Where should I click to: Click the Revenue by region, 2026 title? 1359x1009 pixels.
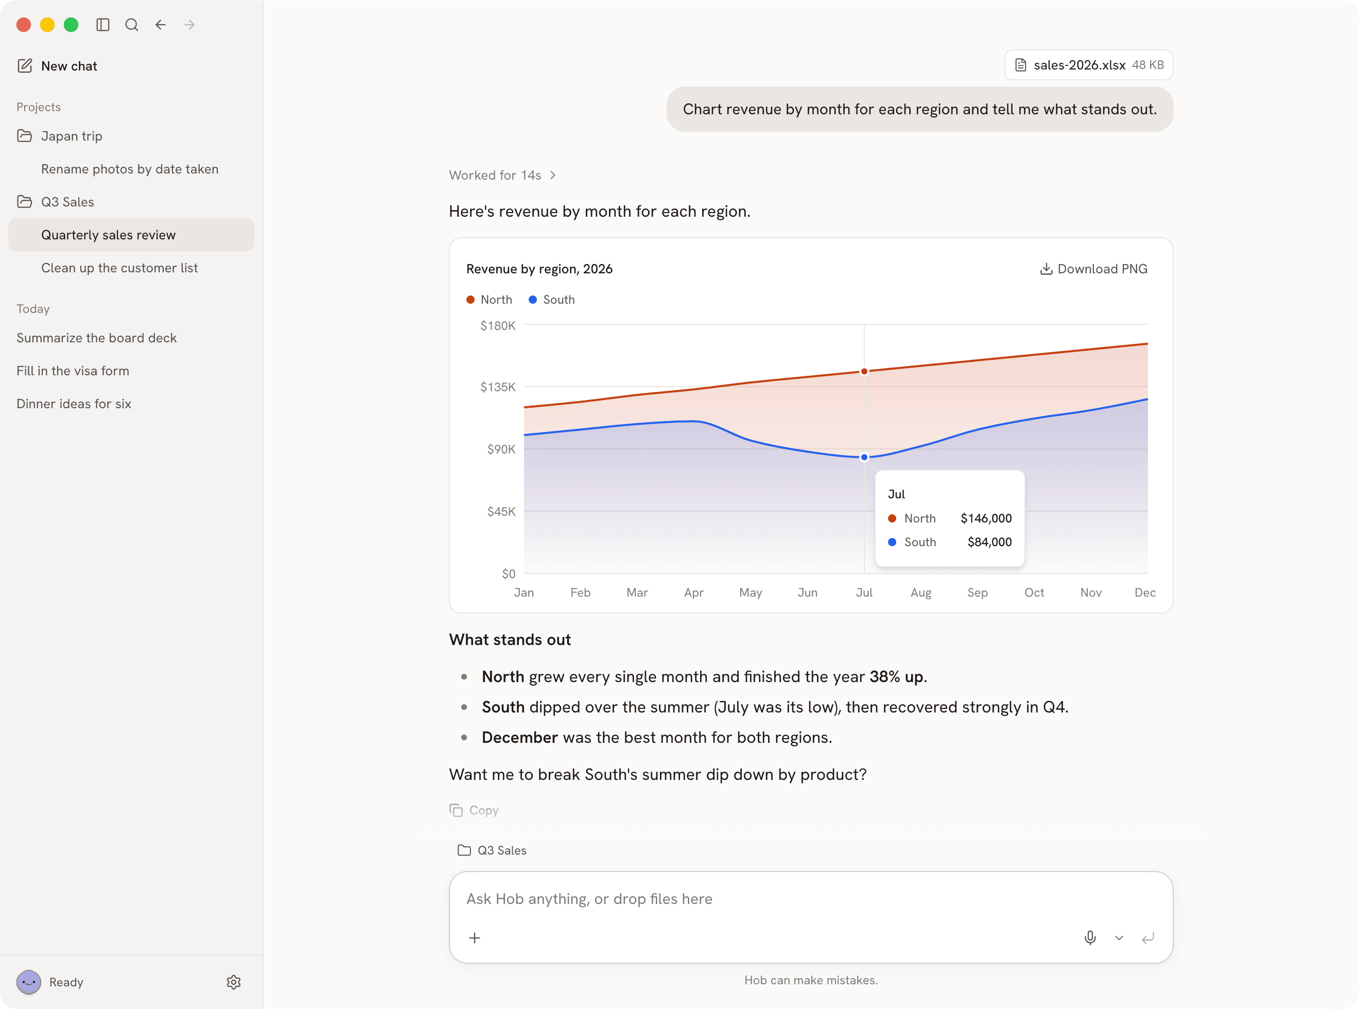tap(539, 269)
